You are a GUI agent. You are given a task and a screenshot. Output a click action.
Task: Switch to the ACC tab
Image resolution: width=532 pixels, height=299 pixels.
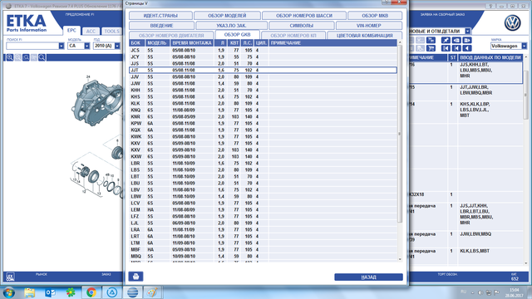tap(91, 32)
